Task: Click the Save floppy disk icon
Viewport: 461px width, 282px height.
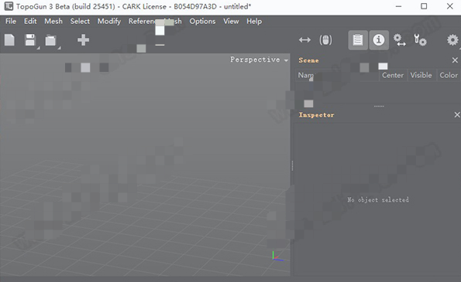Action: (30, 40)
